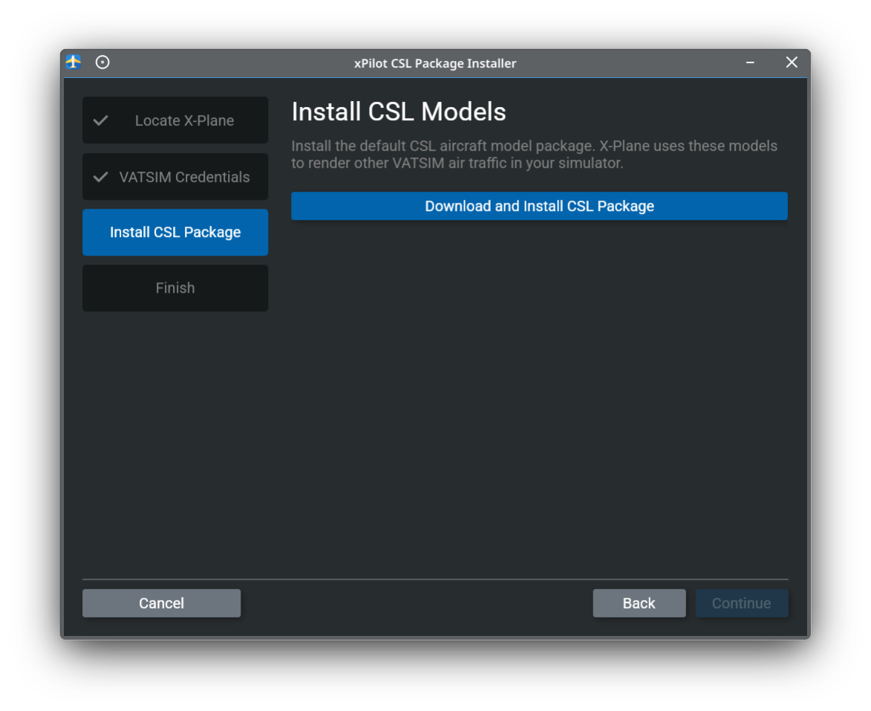This screenshot has width=871, height=711.
Task: Click the Install CSL Models heading
Action: (399, 111)
